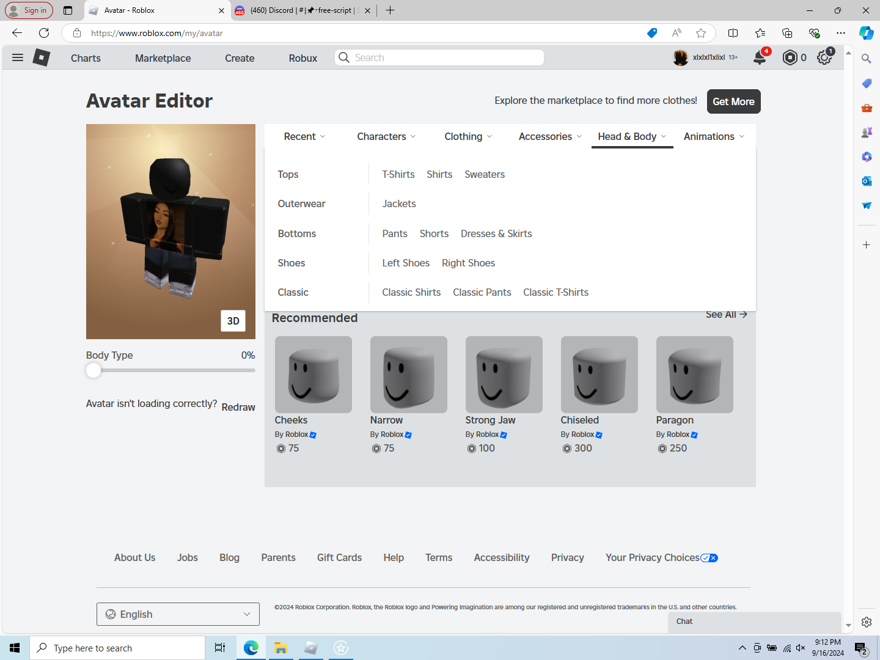Expand the Clothing category dropdown
The image size is (880, 660).
(x=469, y=136)
